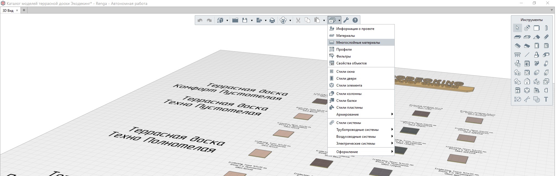This screenshot has height=176, width=556.
Task: Open Стили системы from the menu
Action: tap(361, 123)
